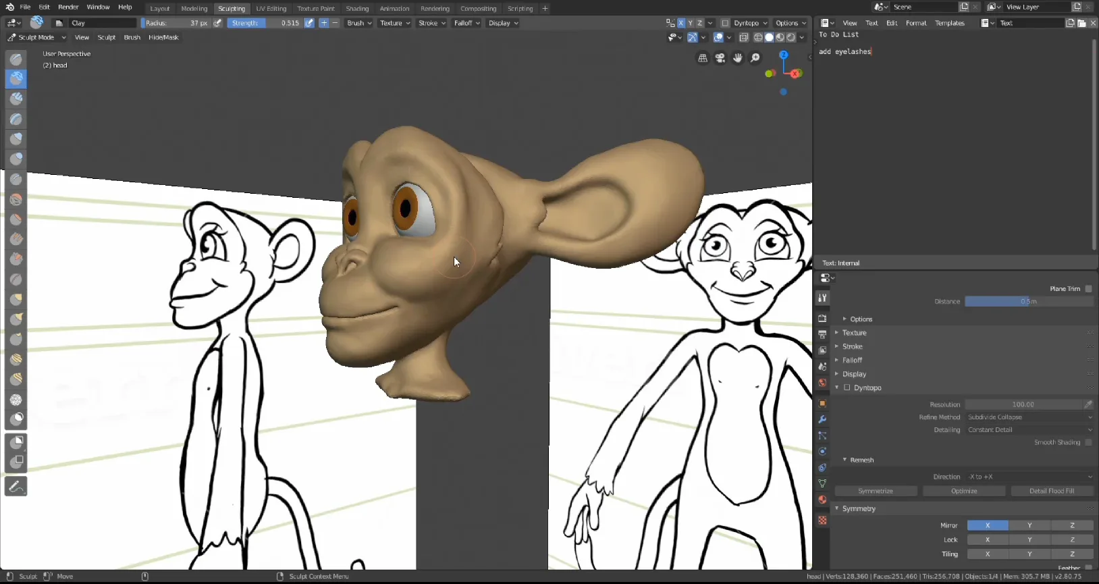
Task: Select the Box Hide tool
Action: coord(16,462)
